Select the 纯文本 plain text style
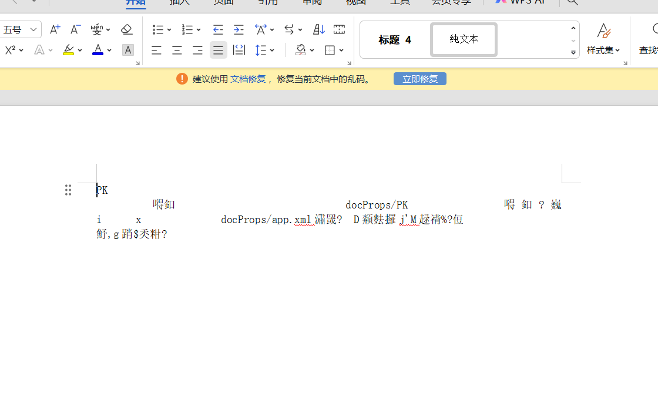The width and height of the screenshot is (658, 404). pos(464,39)
